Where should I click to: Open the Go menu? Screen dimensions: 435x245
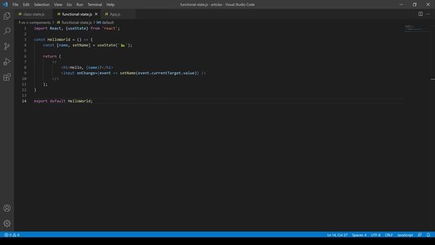69,5
